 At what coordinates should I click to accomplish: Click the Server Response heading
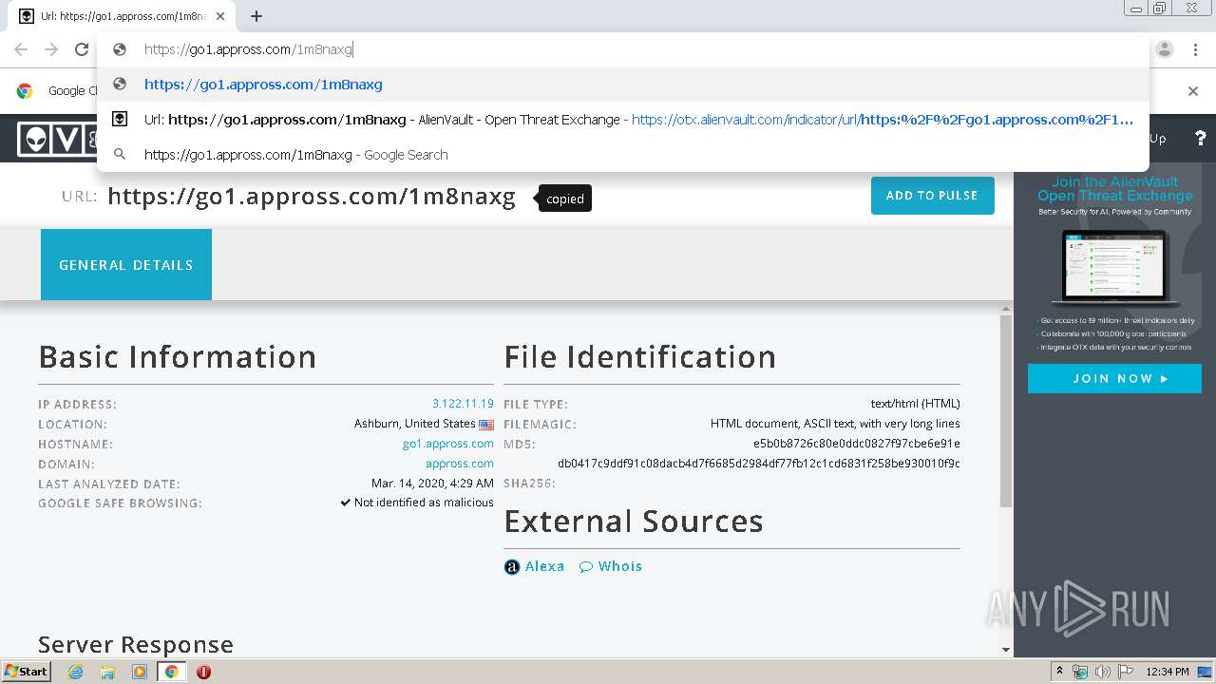tap(136, 645)
